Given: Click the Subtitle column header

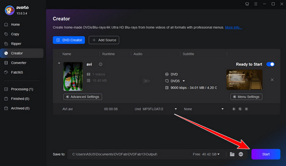Looking at the screenshot, I should pos(188,54).
